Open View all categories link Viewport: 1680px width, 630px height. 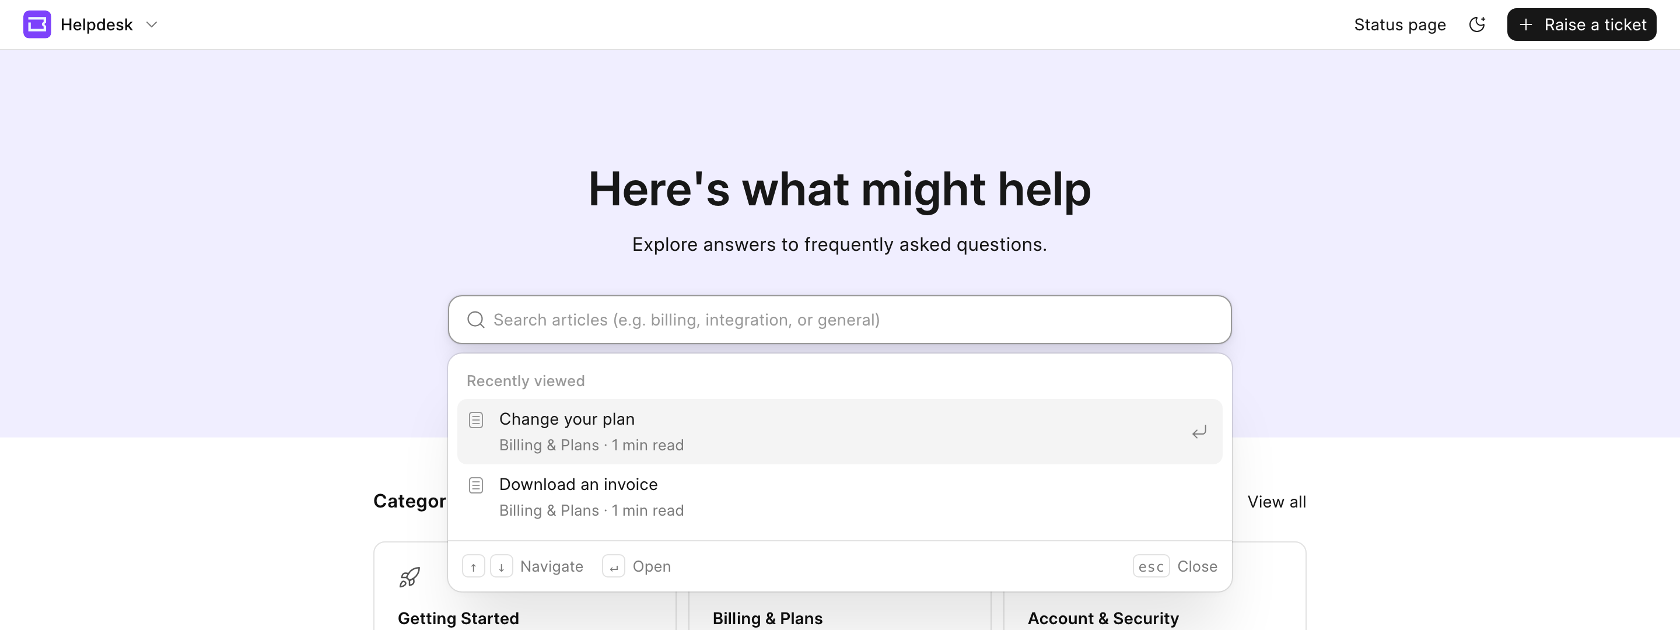(x=1276, y=502)
